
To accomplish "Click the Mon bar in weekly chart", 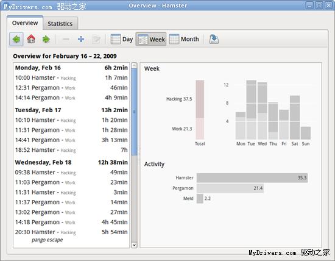I will [241, 126].
